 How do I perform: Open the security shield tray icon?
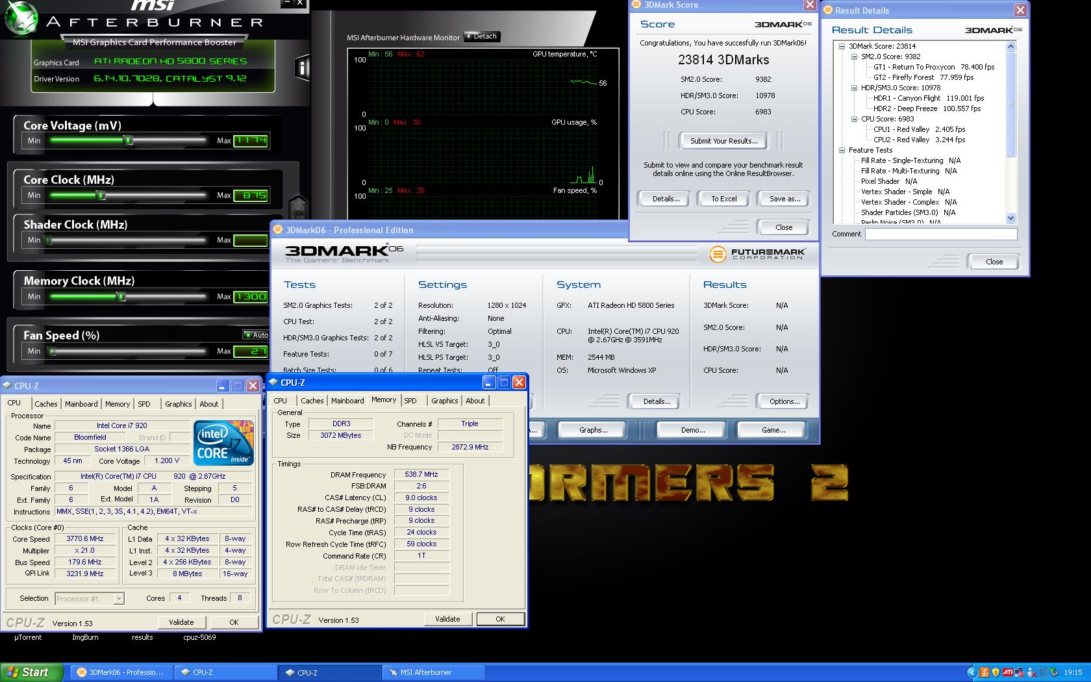tap(996, 672)
